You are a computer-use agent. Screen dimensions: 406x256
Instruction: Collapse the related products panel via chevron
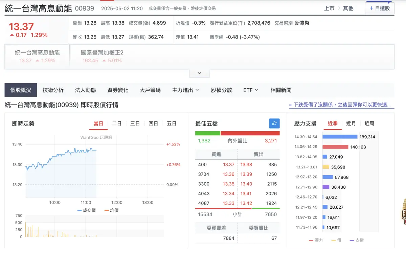(x=199, y=73)
